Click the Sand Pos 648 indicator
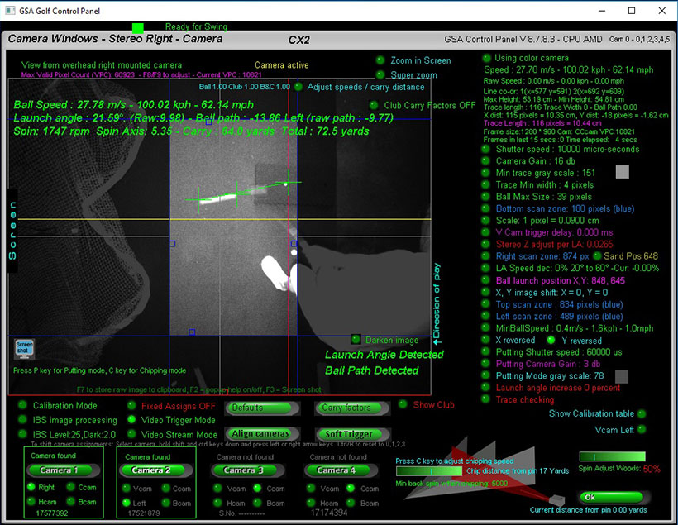Screen dimensions: 678x525 point(597,256)
